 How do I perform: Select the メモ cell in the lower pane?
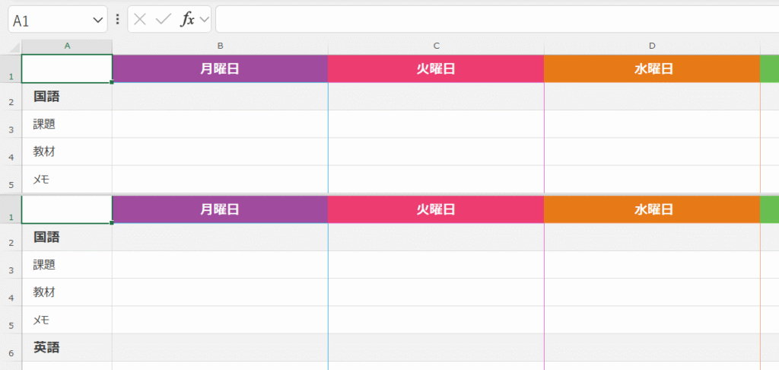[x=67, y=320]
